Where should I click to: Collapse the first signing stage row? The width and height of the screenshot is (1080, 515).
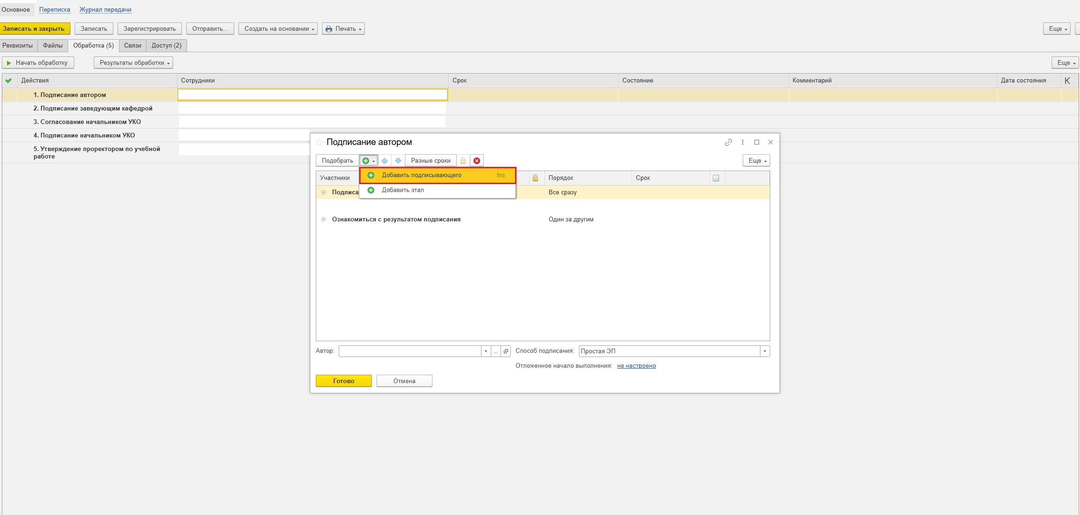tap(323, 192)
